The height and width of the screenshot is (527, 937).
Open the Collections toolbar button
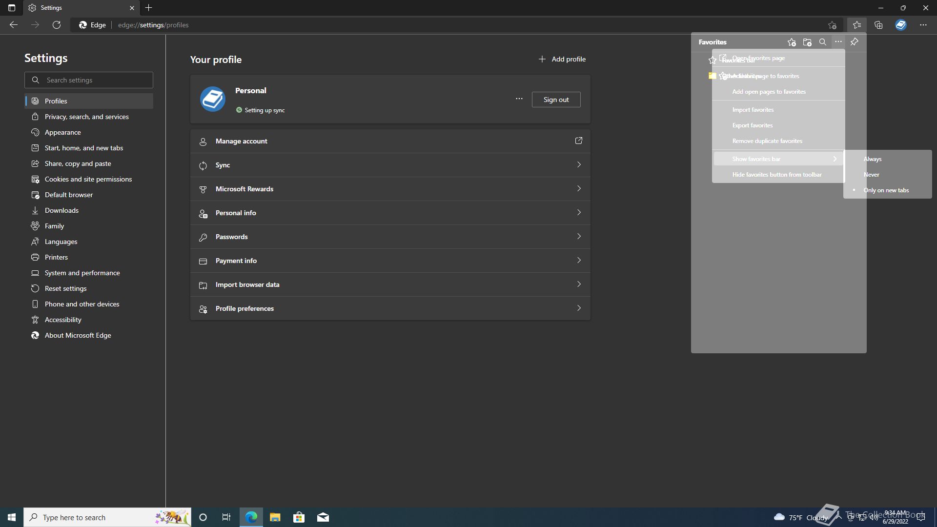[x=878, y=25]
